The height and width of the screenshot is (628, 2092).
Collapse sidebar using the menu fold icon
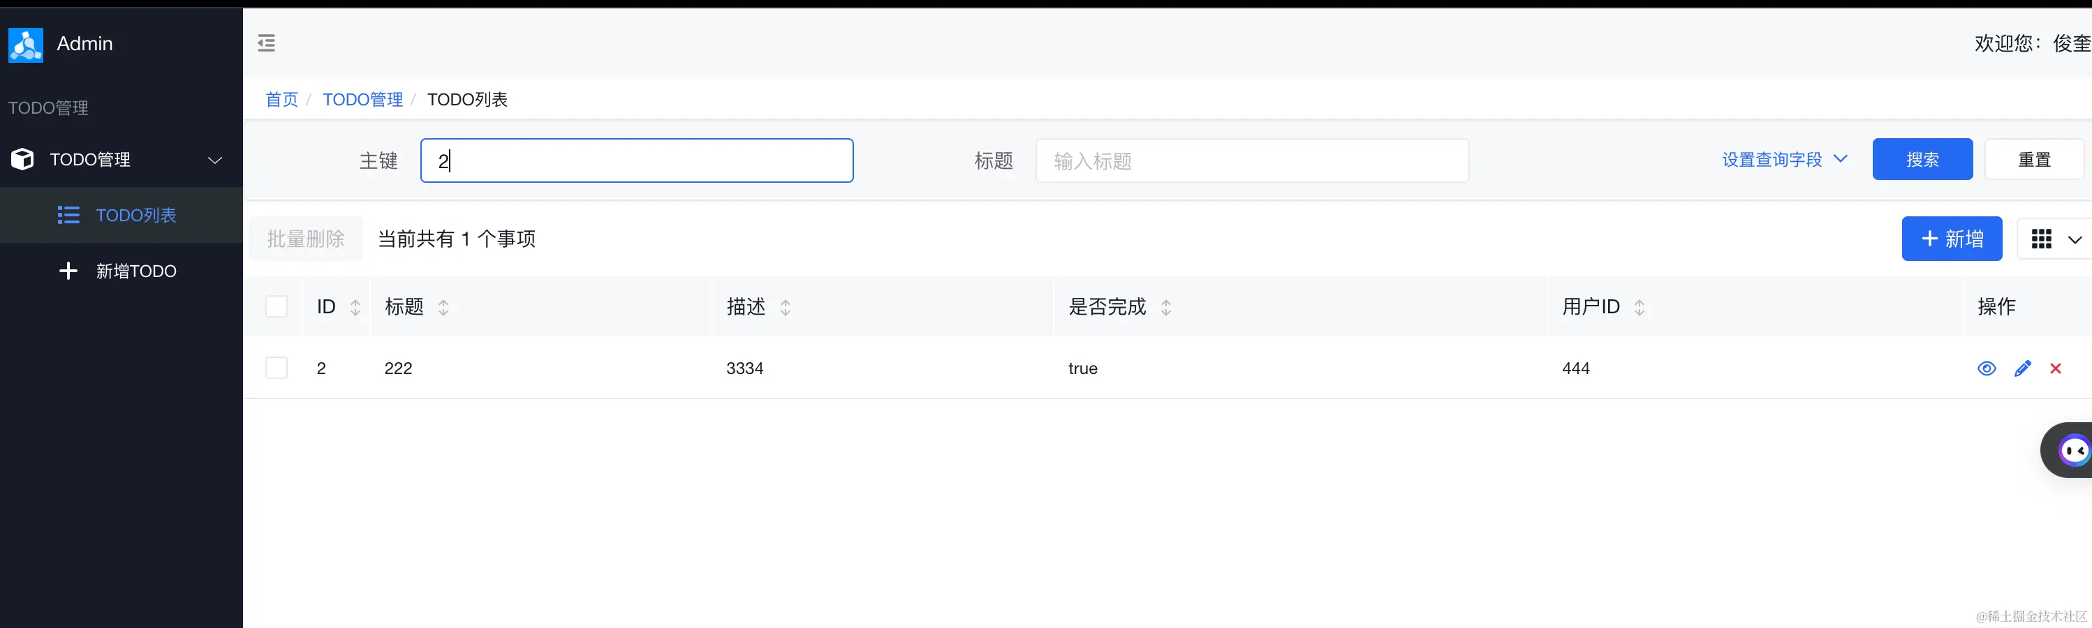pos(266,43)
